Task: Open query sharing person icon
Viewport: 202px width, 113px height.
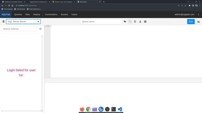Action: tap(140, 22)
